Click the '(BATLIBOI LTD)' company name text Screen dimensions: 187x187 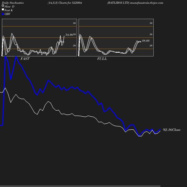[x=118, y=3]
